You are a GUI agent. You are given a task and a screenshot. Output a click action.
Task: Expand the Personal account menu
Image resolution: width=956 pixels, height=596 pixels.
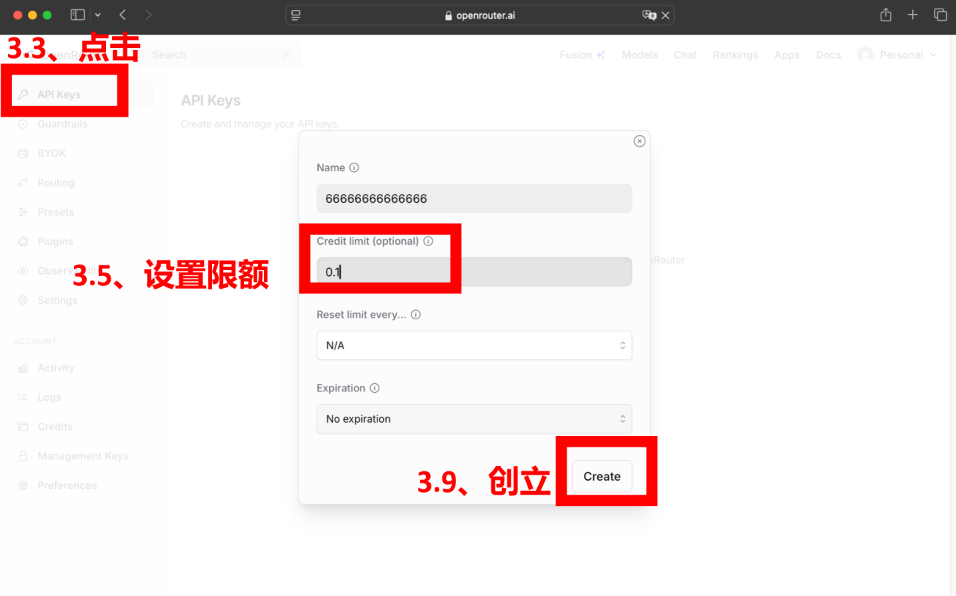pyautogui.click(x=897, y=55)
